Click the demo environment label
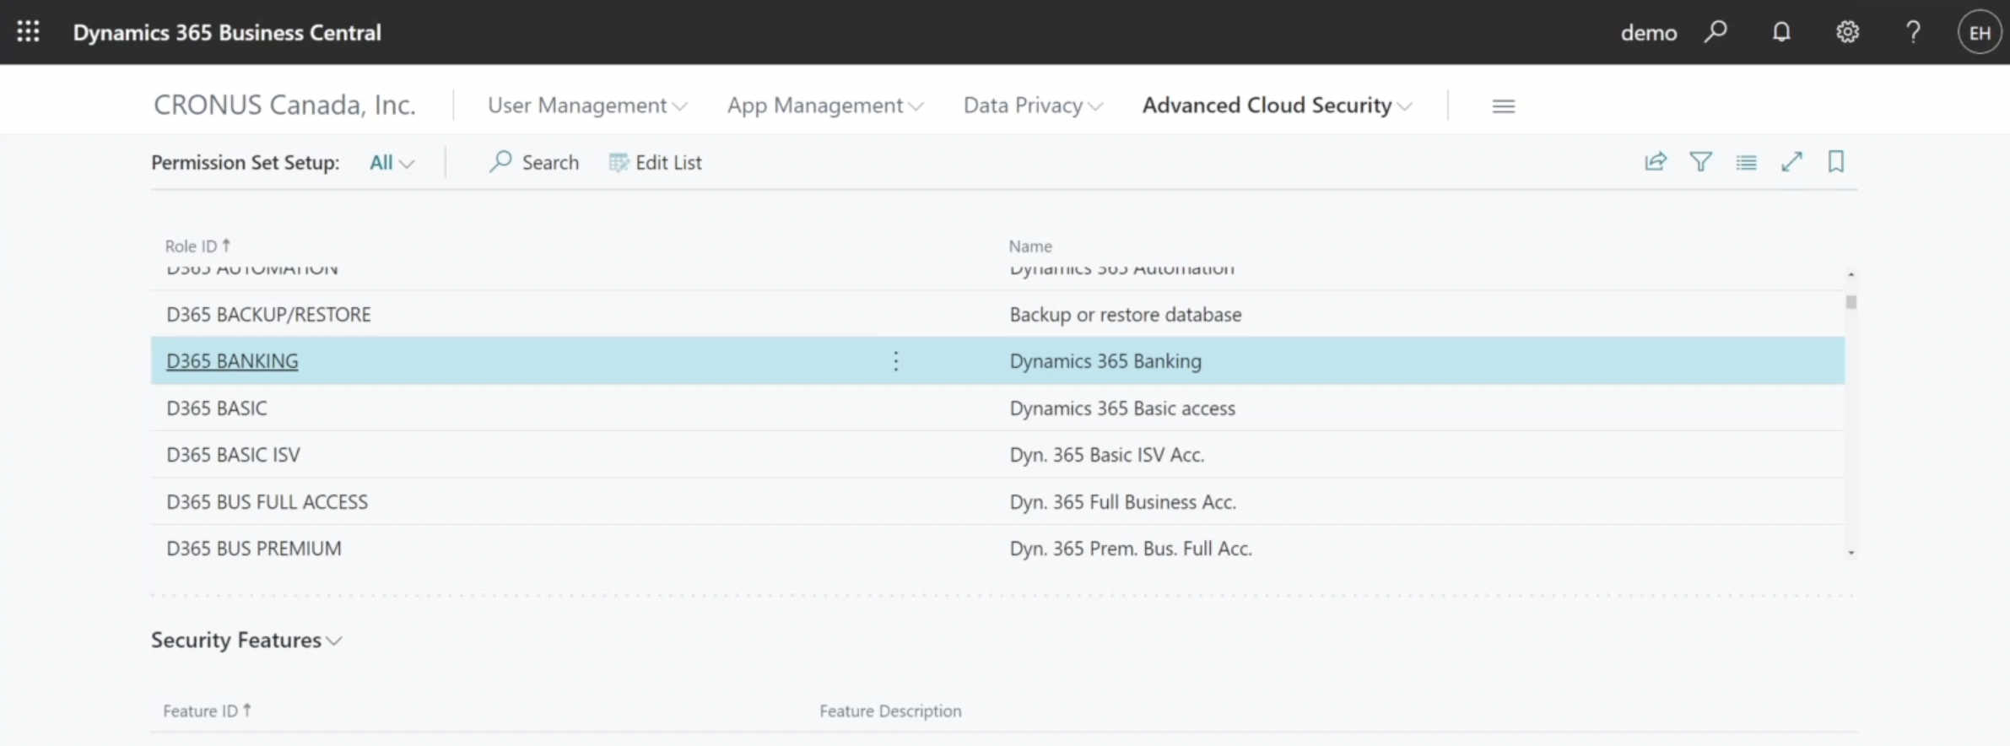 (x=1649, y=33)
